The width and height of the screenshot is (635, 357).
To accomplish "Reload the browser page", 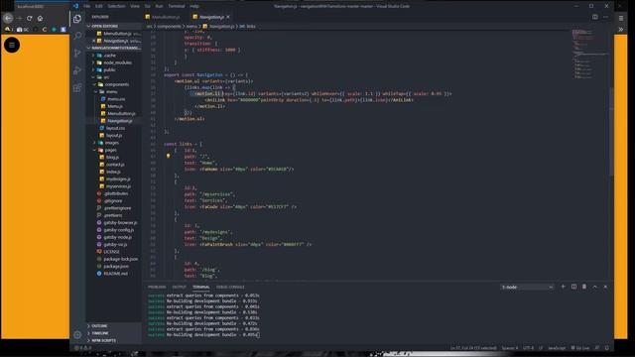I will click(30, 18).
